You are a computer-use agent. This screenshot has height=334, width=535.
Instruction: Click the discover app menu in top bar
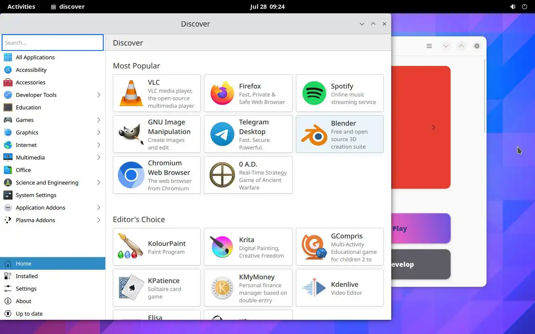[x=67, y=7]
